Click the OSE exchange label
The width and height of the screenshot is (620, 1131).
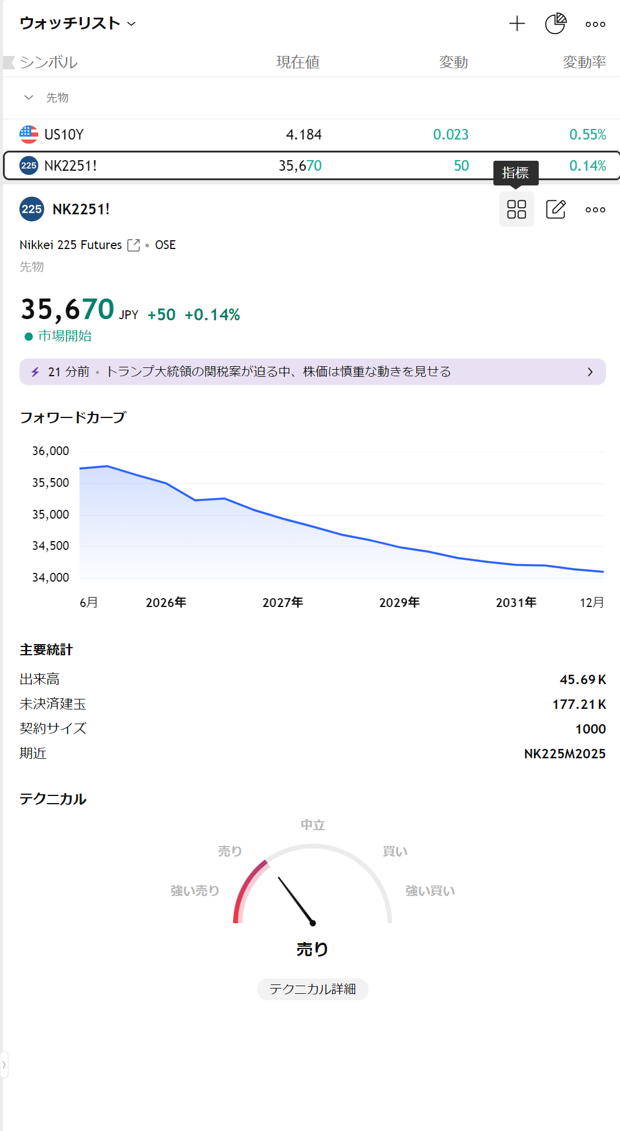coord(165,245)
